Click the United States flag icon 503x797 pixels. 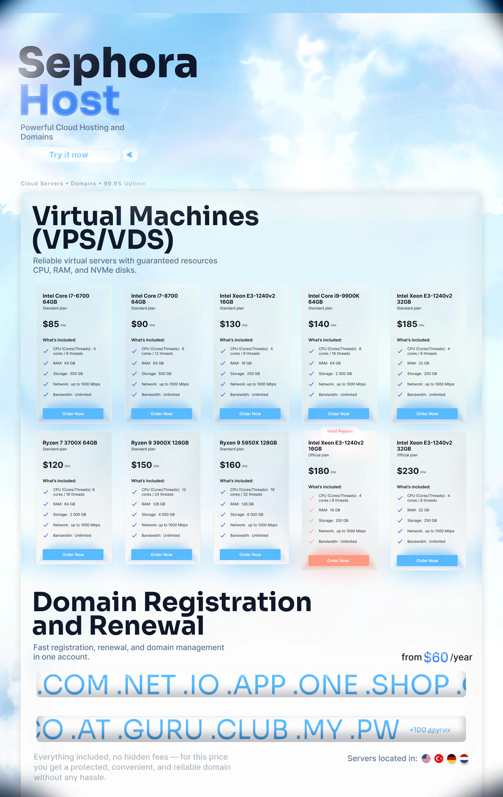coord(426,758)
